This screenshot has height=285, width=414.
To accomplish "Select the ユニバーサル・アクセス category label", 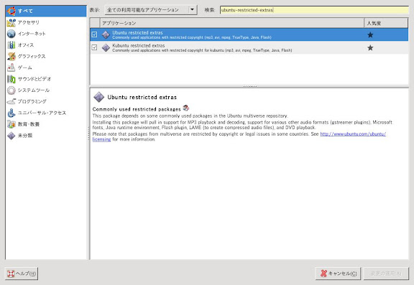I will [x=42, y=113].
